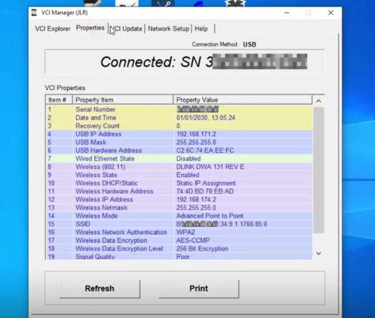The image size is (375, 318).
Task: Click the date value 01/01/2030, 13:05:24
Action: point(206,118)
